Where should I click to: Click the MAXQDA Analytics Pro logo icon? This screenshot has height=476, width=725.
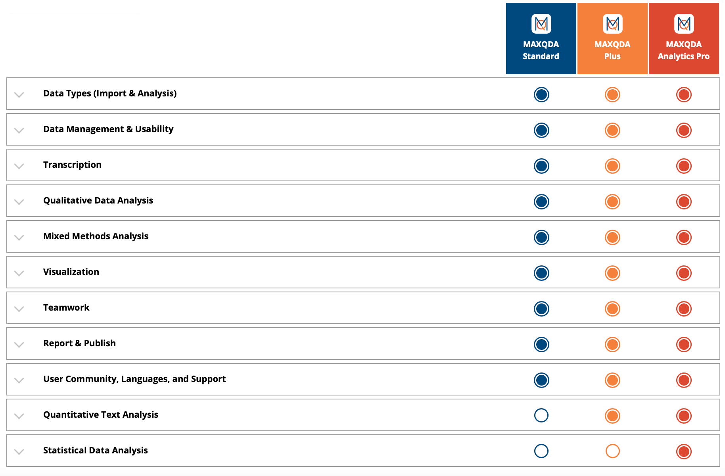pos(684,24)
